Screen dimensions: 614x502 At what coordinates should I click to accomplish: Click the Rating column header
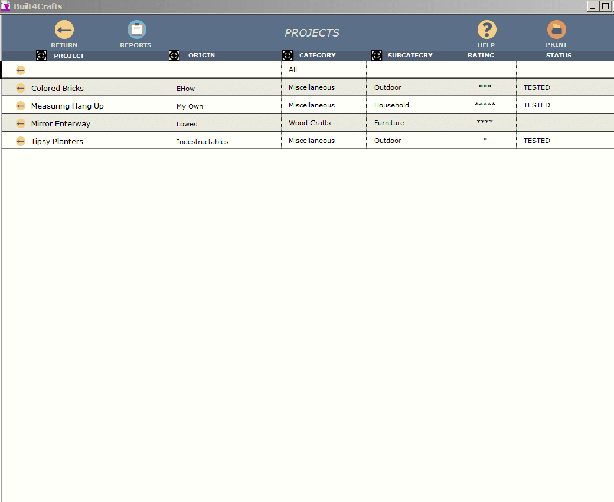pyautogui.click(x=481, y=56)
